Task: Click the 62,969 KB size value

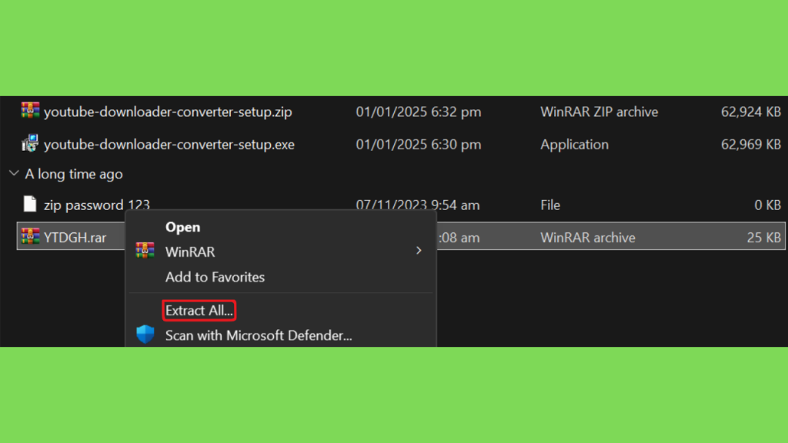Action: 751,145
